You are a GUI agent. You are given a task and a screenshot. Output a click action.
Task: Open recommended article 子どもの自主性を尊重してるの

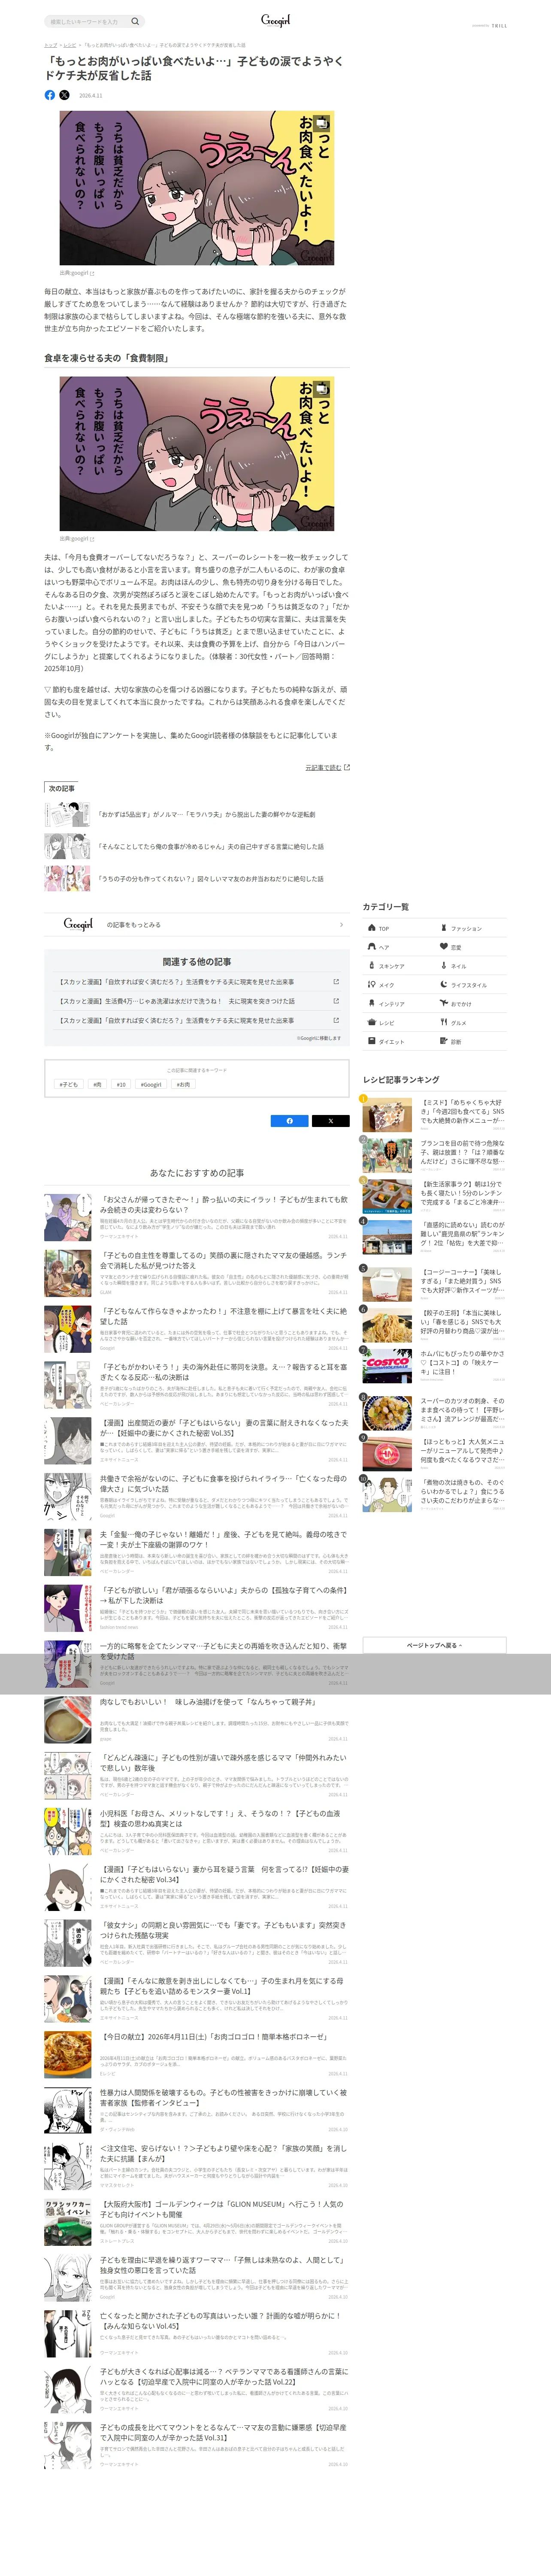point(197,1273)
